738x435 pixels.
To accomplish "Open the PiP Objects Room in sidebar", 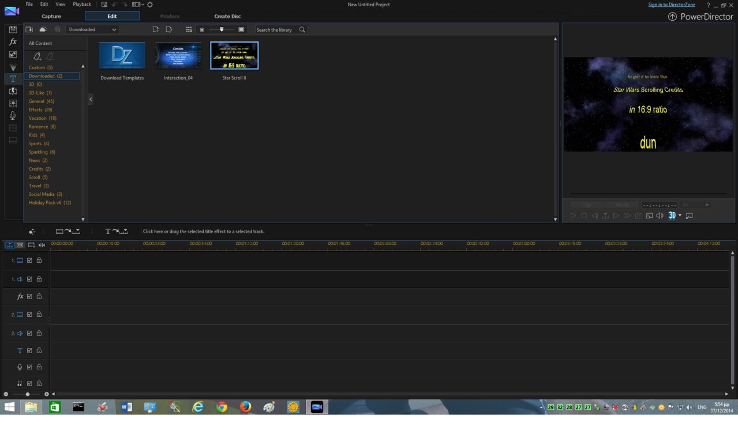I will tap(13, 54).
